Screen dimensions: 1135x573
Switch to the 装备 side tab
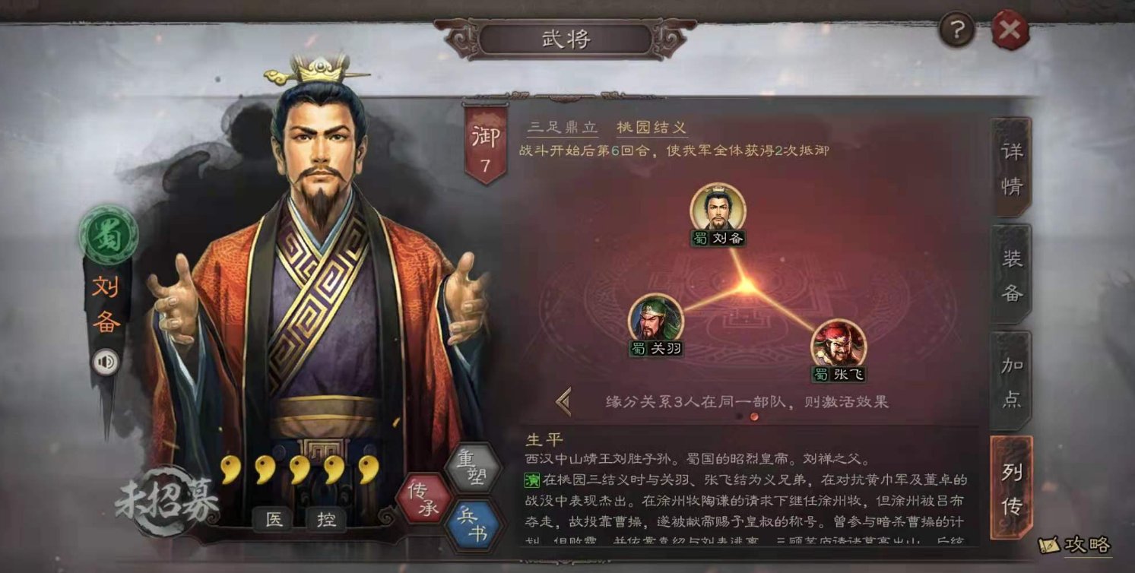pyautogui.click(x=1011, y=274)
